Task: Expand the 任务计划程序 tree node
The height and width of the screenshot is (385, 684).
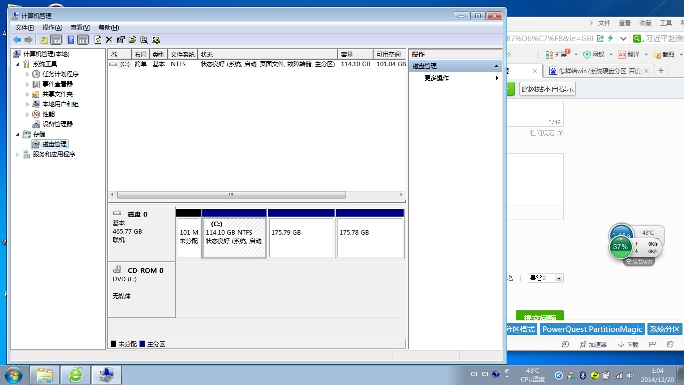Action: coord(28,74)
